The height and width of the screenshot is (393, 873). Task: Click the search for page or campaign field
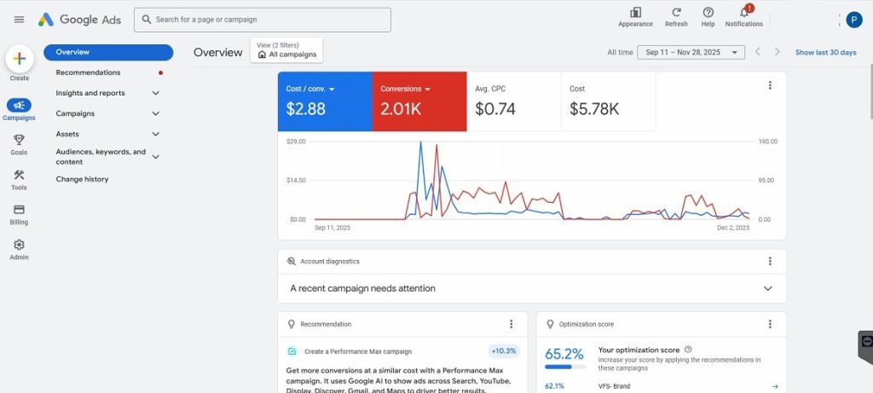pos(263,20)
